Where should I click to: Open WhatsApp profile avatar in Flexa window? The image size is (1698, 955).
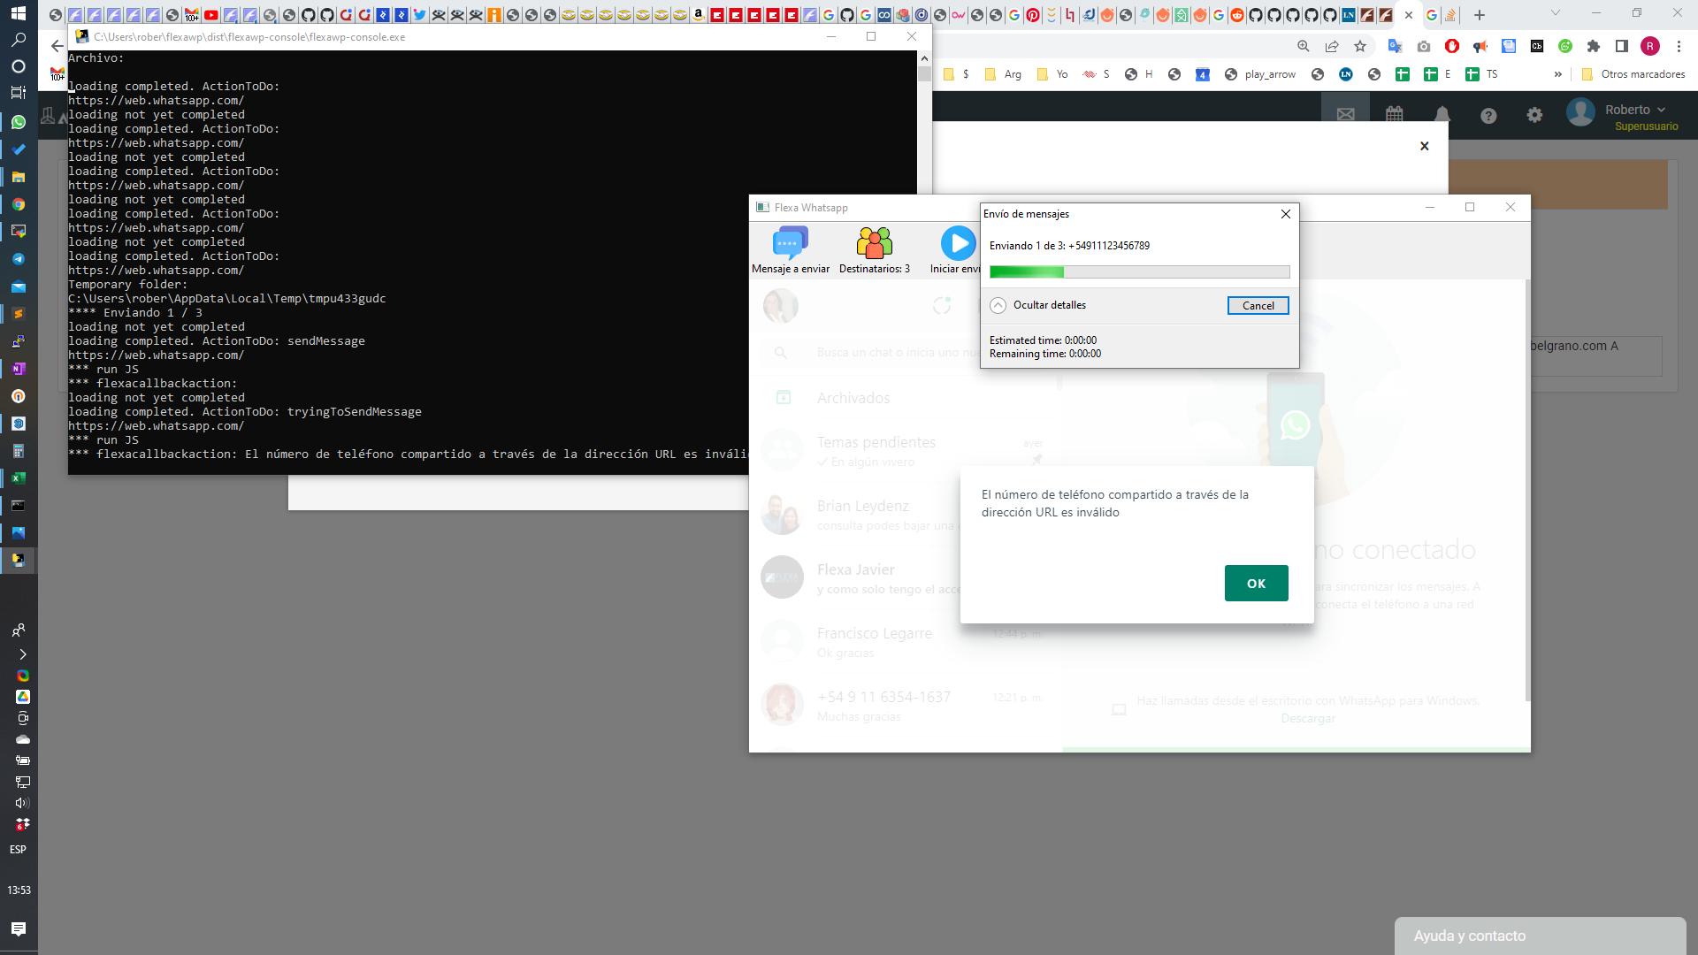tap(781, 306)
